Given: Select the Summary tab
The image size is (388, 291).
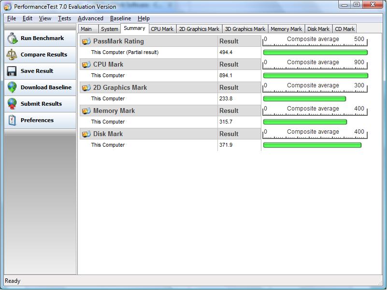Looking at the screenshot, I should click(x=134, y=28).
